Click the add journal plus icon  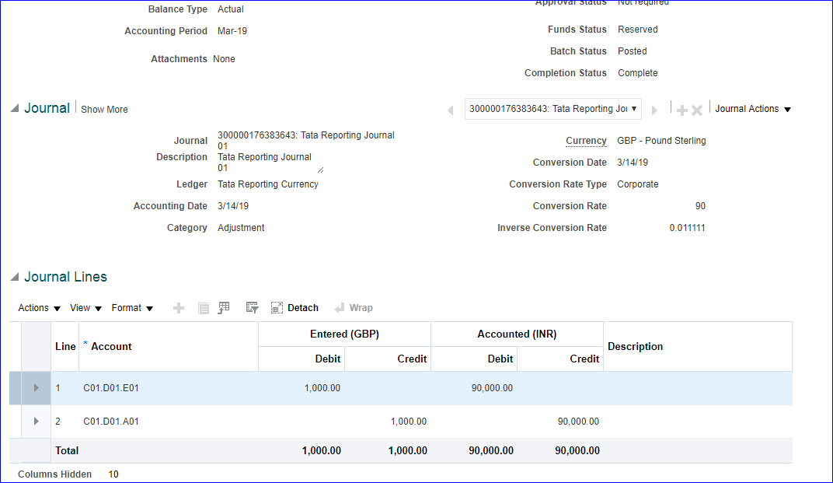tap(682, 110)
